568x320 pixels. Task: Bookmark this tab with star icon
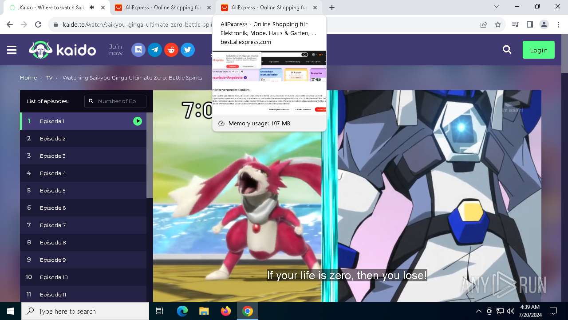498,24
